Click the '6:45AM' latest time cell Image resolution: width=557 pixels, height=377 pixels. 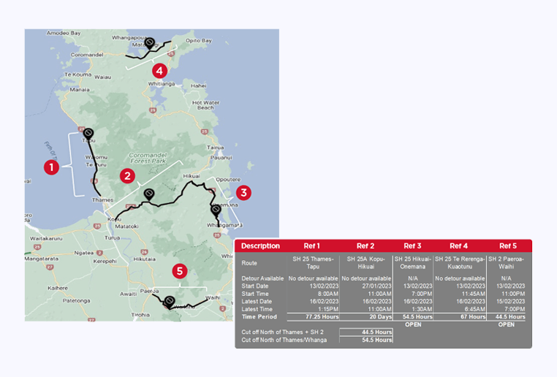pyautogui.click(x=475, y=309)
